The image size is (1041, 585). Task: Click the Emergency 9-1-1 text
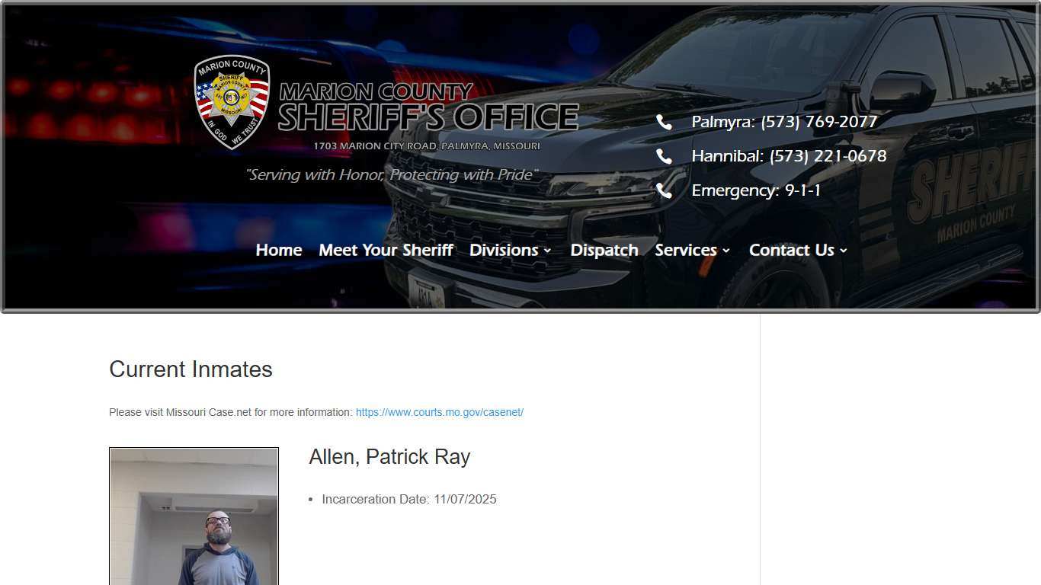pyautogui.click(x=756, y=190)
